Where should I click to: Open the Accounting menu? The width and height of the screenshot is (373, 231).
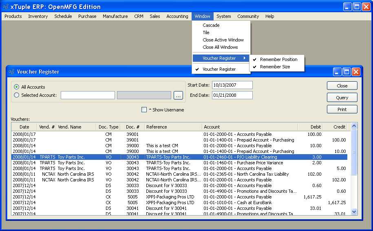coord(177,16)
